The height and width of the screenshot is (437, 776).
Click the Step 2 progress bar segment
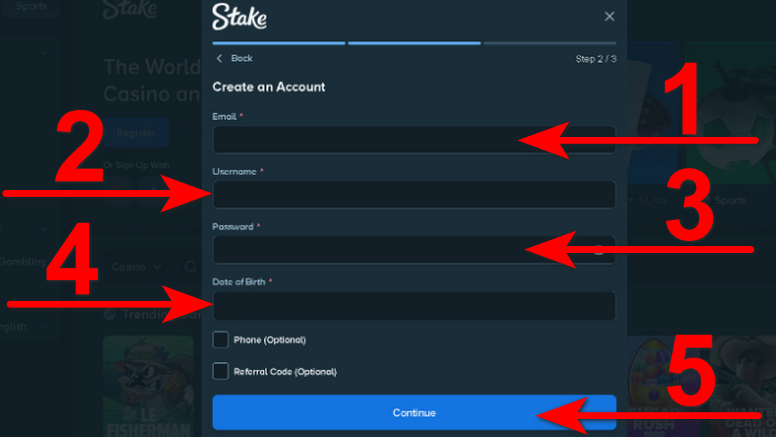pyautogui.click(x=415, y=44)
